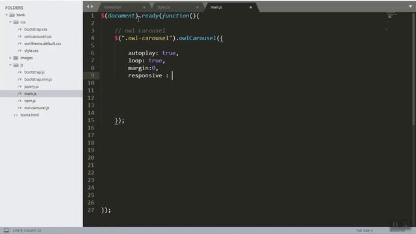Open bootstrap.css from the sidebar
Viewport: 416px width, 234px height.
coord(36,29)
